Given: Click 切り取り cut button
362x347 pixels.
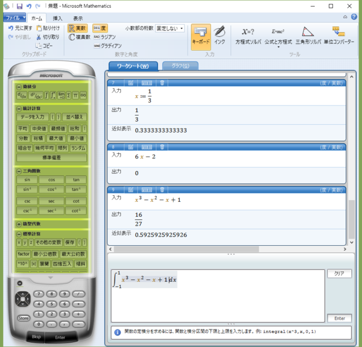Looking at the screenshot, I should tap(48, 37).
